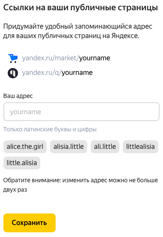Select the ali.little suggestion chip

click(105, 147)
